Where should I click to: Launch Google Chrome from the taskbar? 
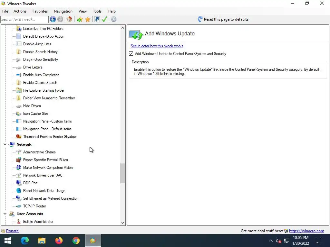(x=76, y=241)
